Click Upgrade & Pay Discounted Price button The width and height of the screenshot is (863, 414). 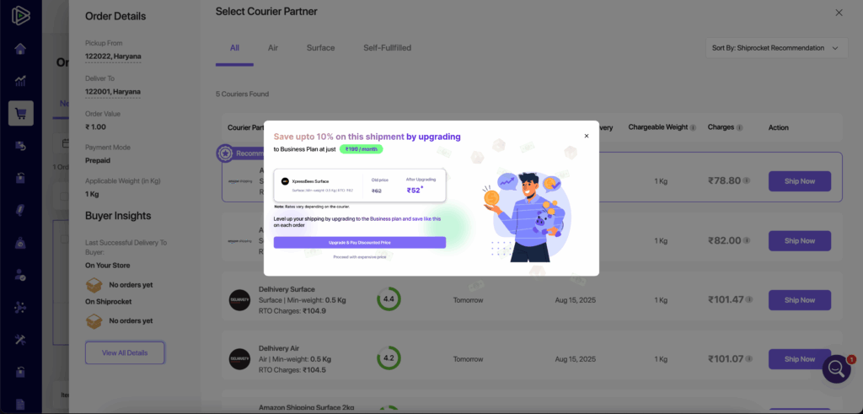tap(360, 243)
